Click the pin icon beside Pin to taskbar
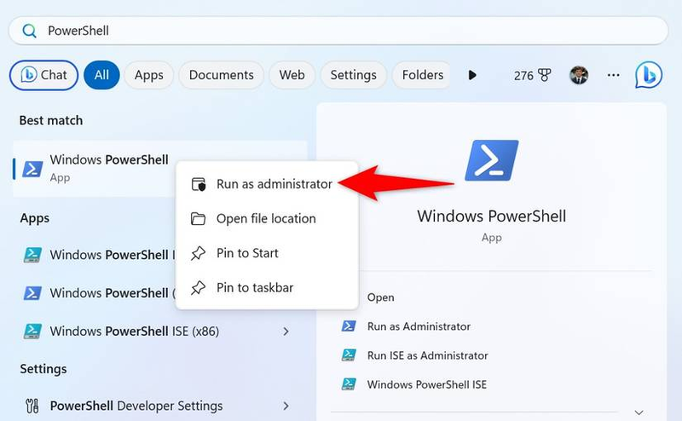Screen dimensions: 682x421 click(x=199, y=287)
